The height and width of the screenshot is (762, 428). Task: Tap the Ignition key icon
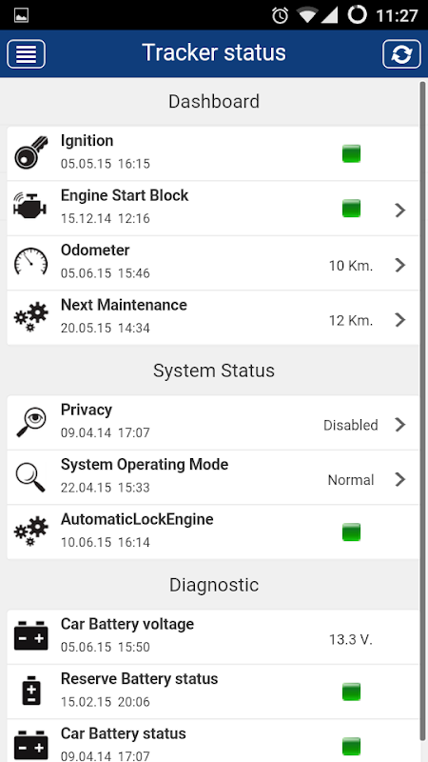pos(31,152)
